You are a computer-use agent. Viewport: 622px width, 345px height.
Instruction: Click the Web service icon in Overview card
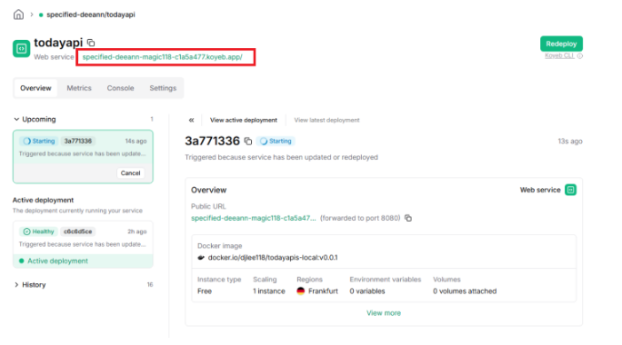point(570,190)
